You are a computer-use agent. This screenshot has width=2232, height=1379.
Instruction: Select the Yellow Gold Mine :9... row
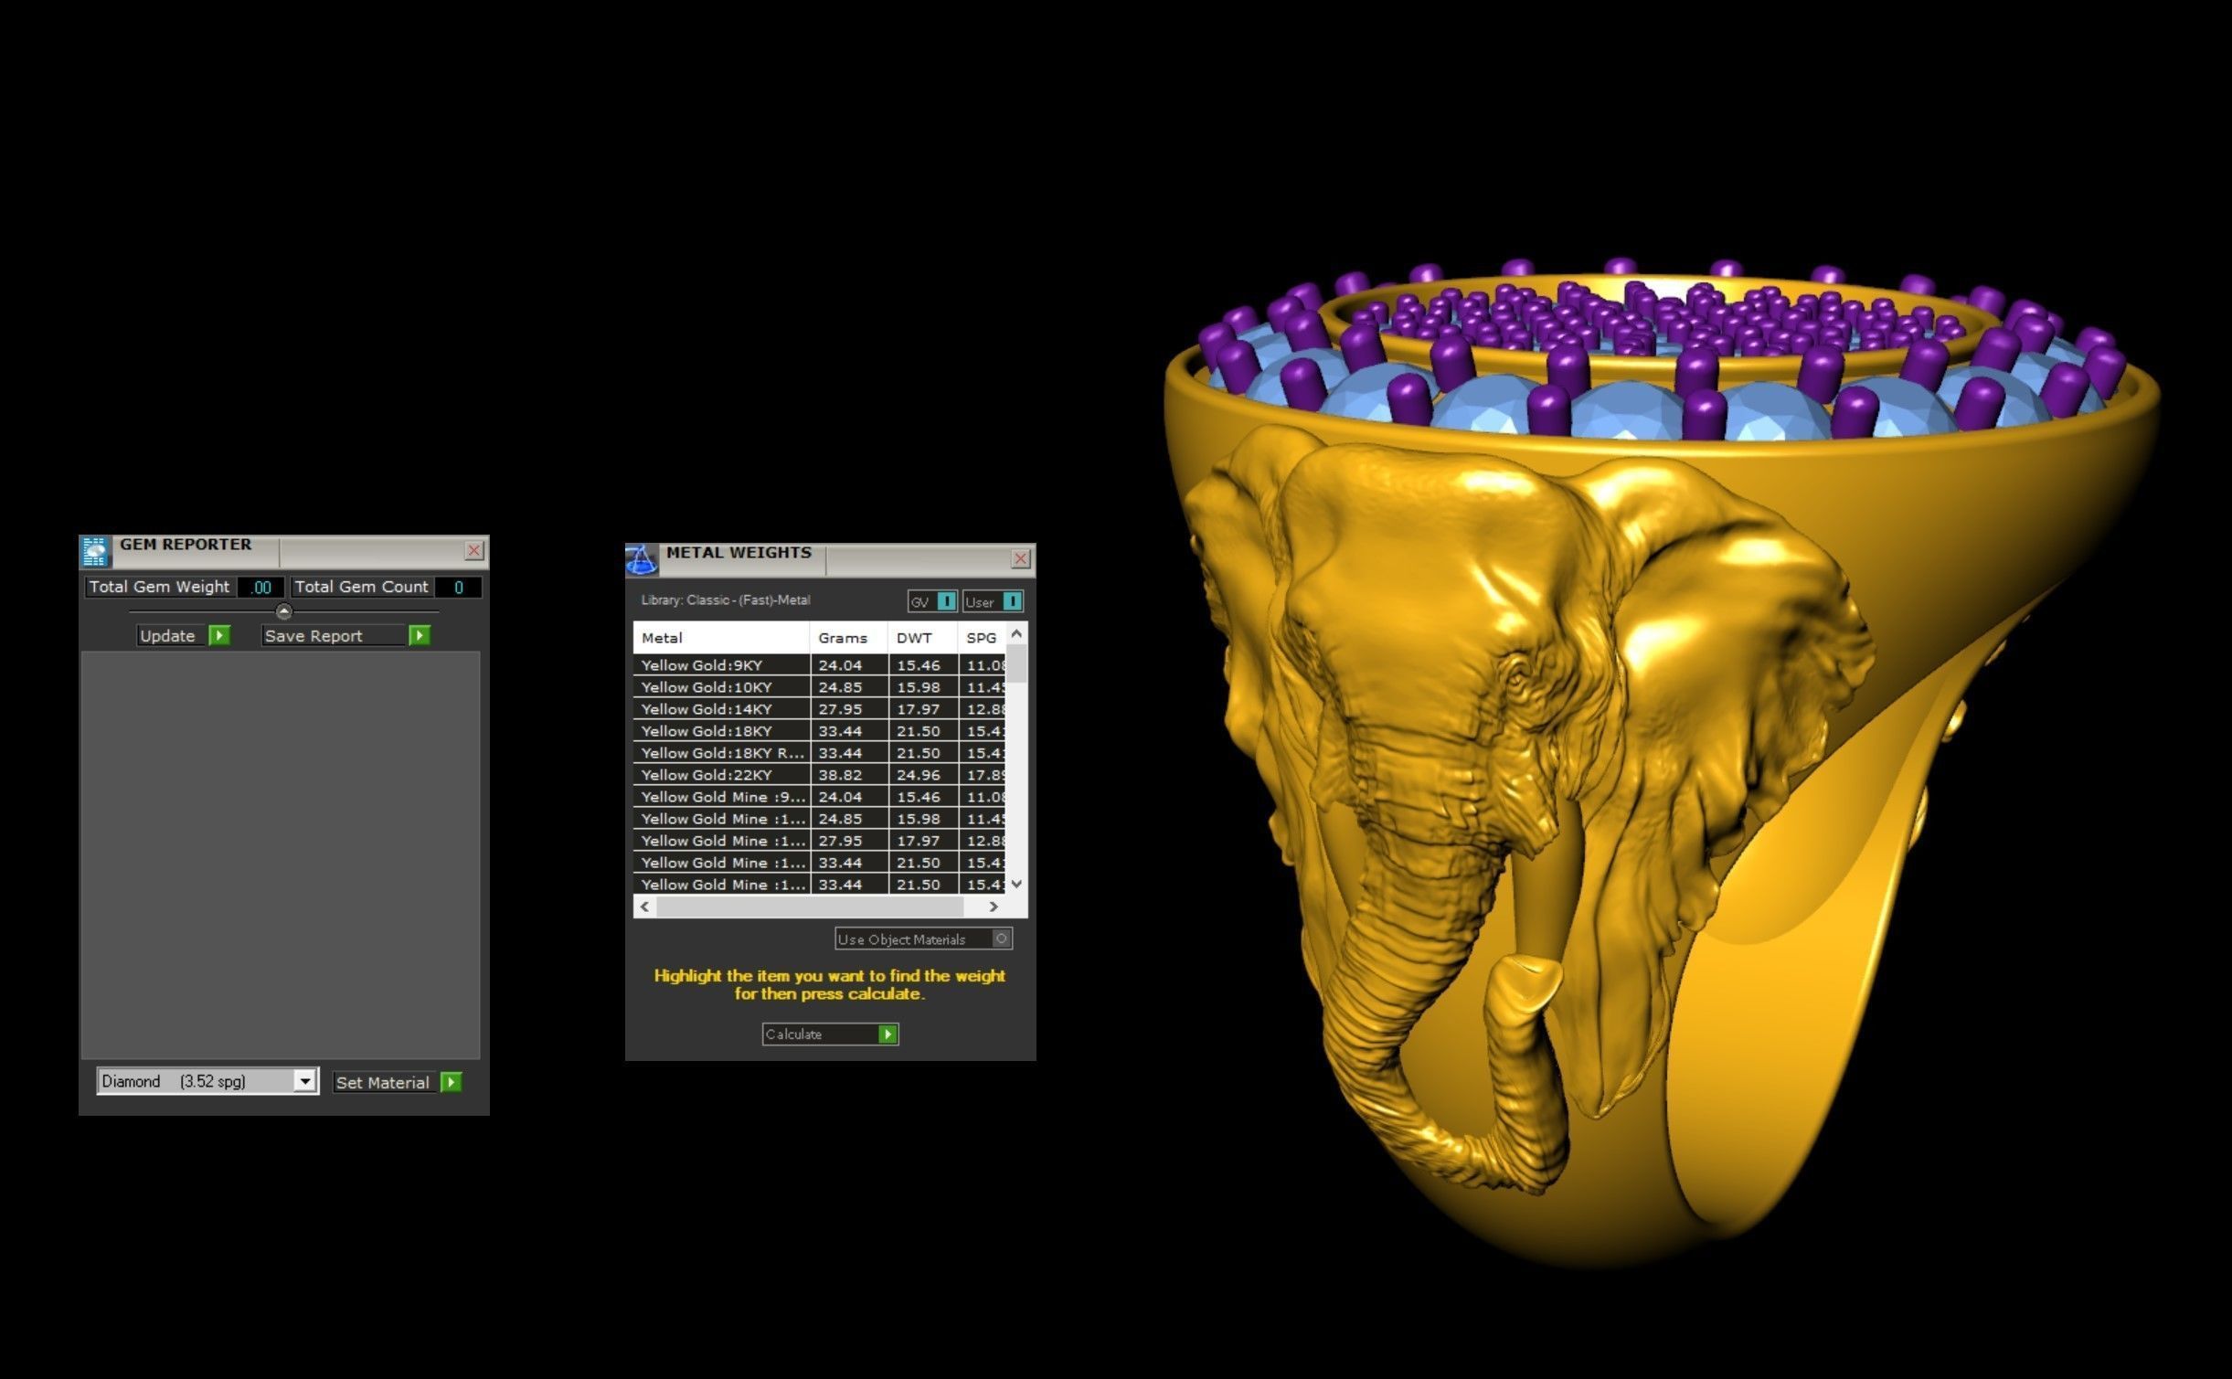coord(820,797)
